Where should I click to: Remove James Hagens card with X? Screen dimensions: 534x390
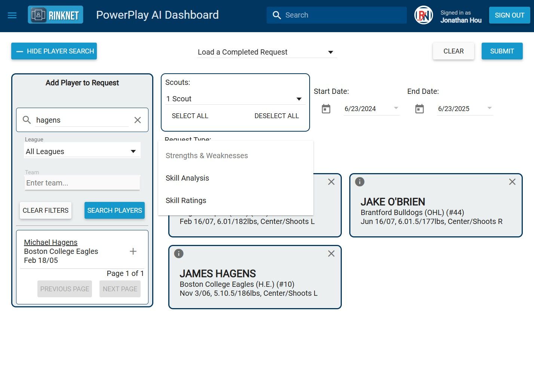331,254
